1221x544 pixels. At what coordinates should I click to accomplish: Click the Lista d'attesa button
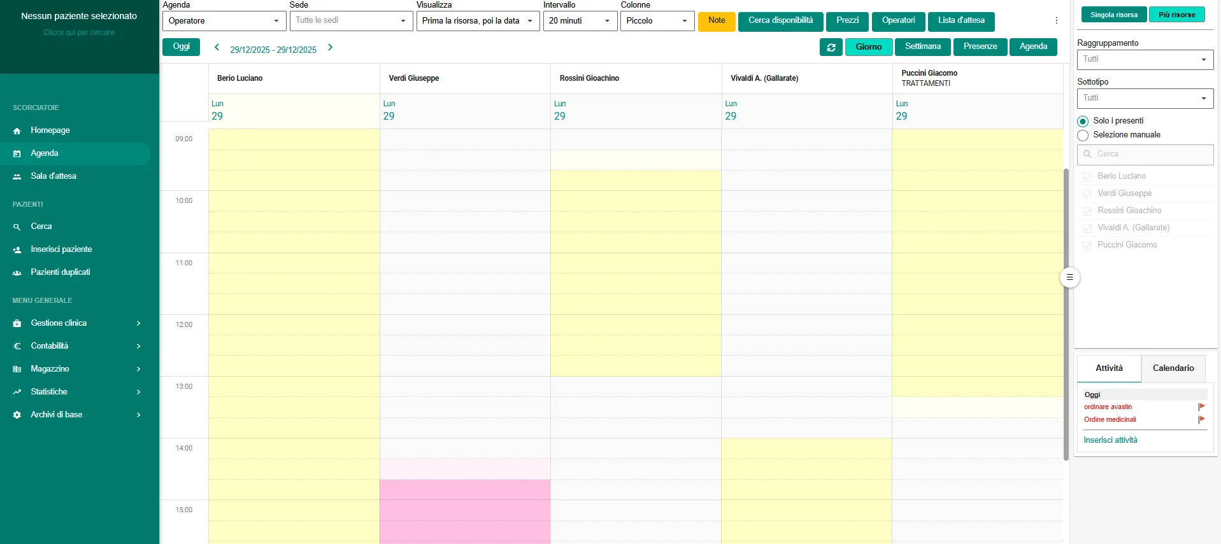pos(961,21)
